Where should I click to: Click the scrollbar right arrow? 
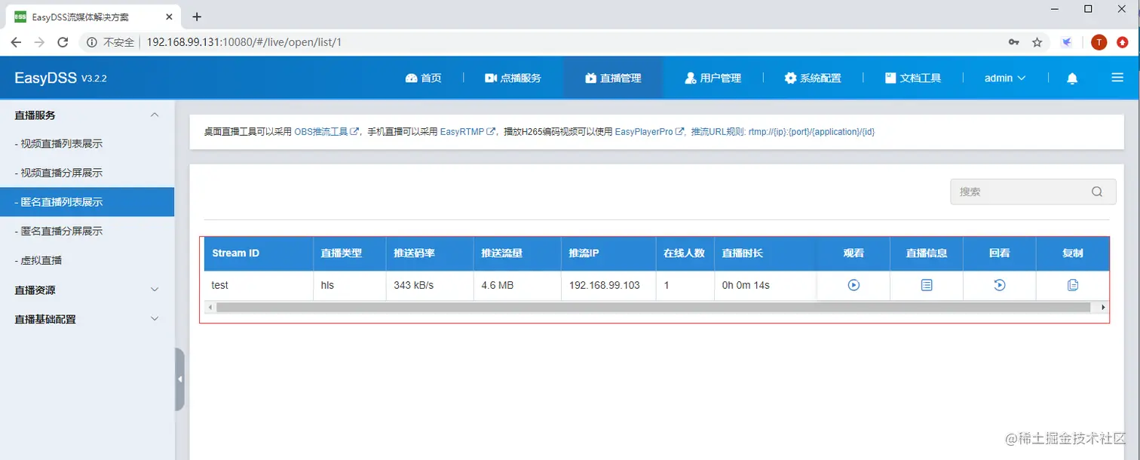pyautogui.click(x=1103, y=308)
